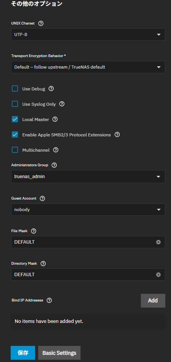Uncheck the Local Master checkbox
Screen dimensions: 171x362
15,120
